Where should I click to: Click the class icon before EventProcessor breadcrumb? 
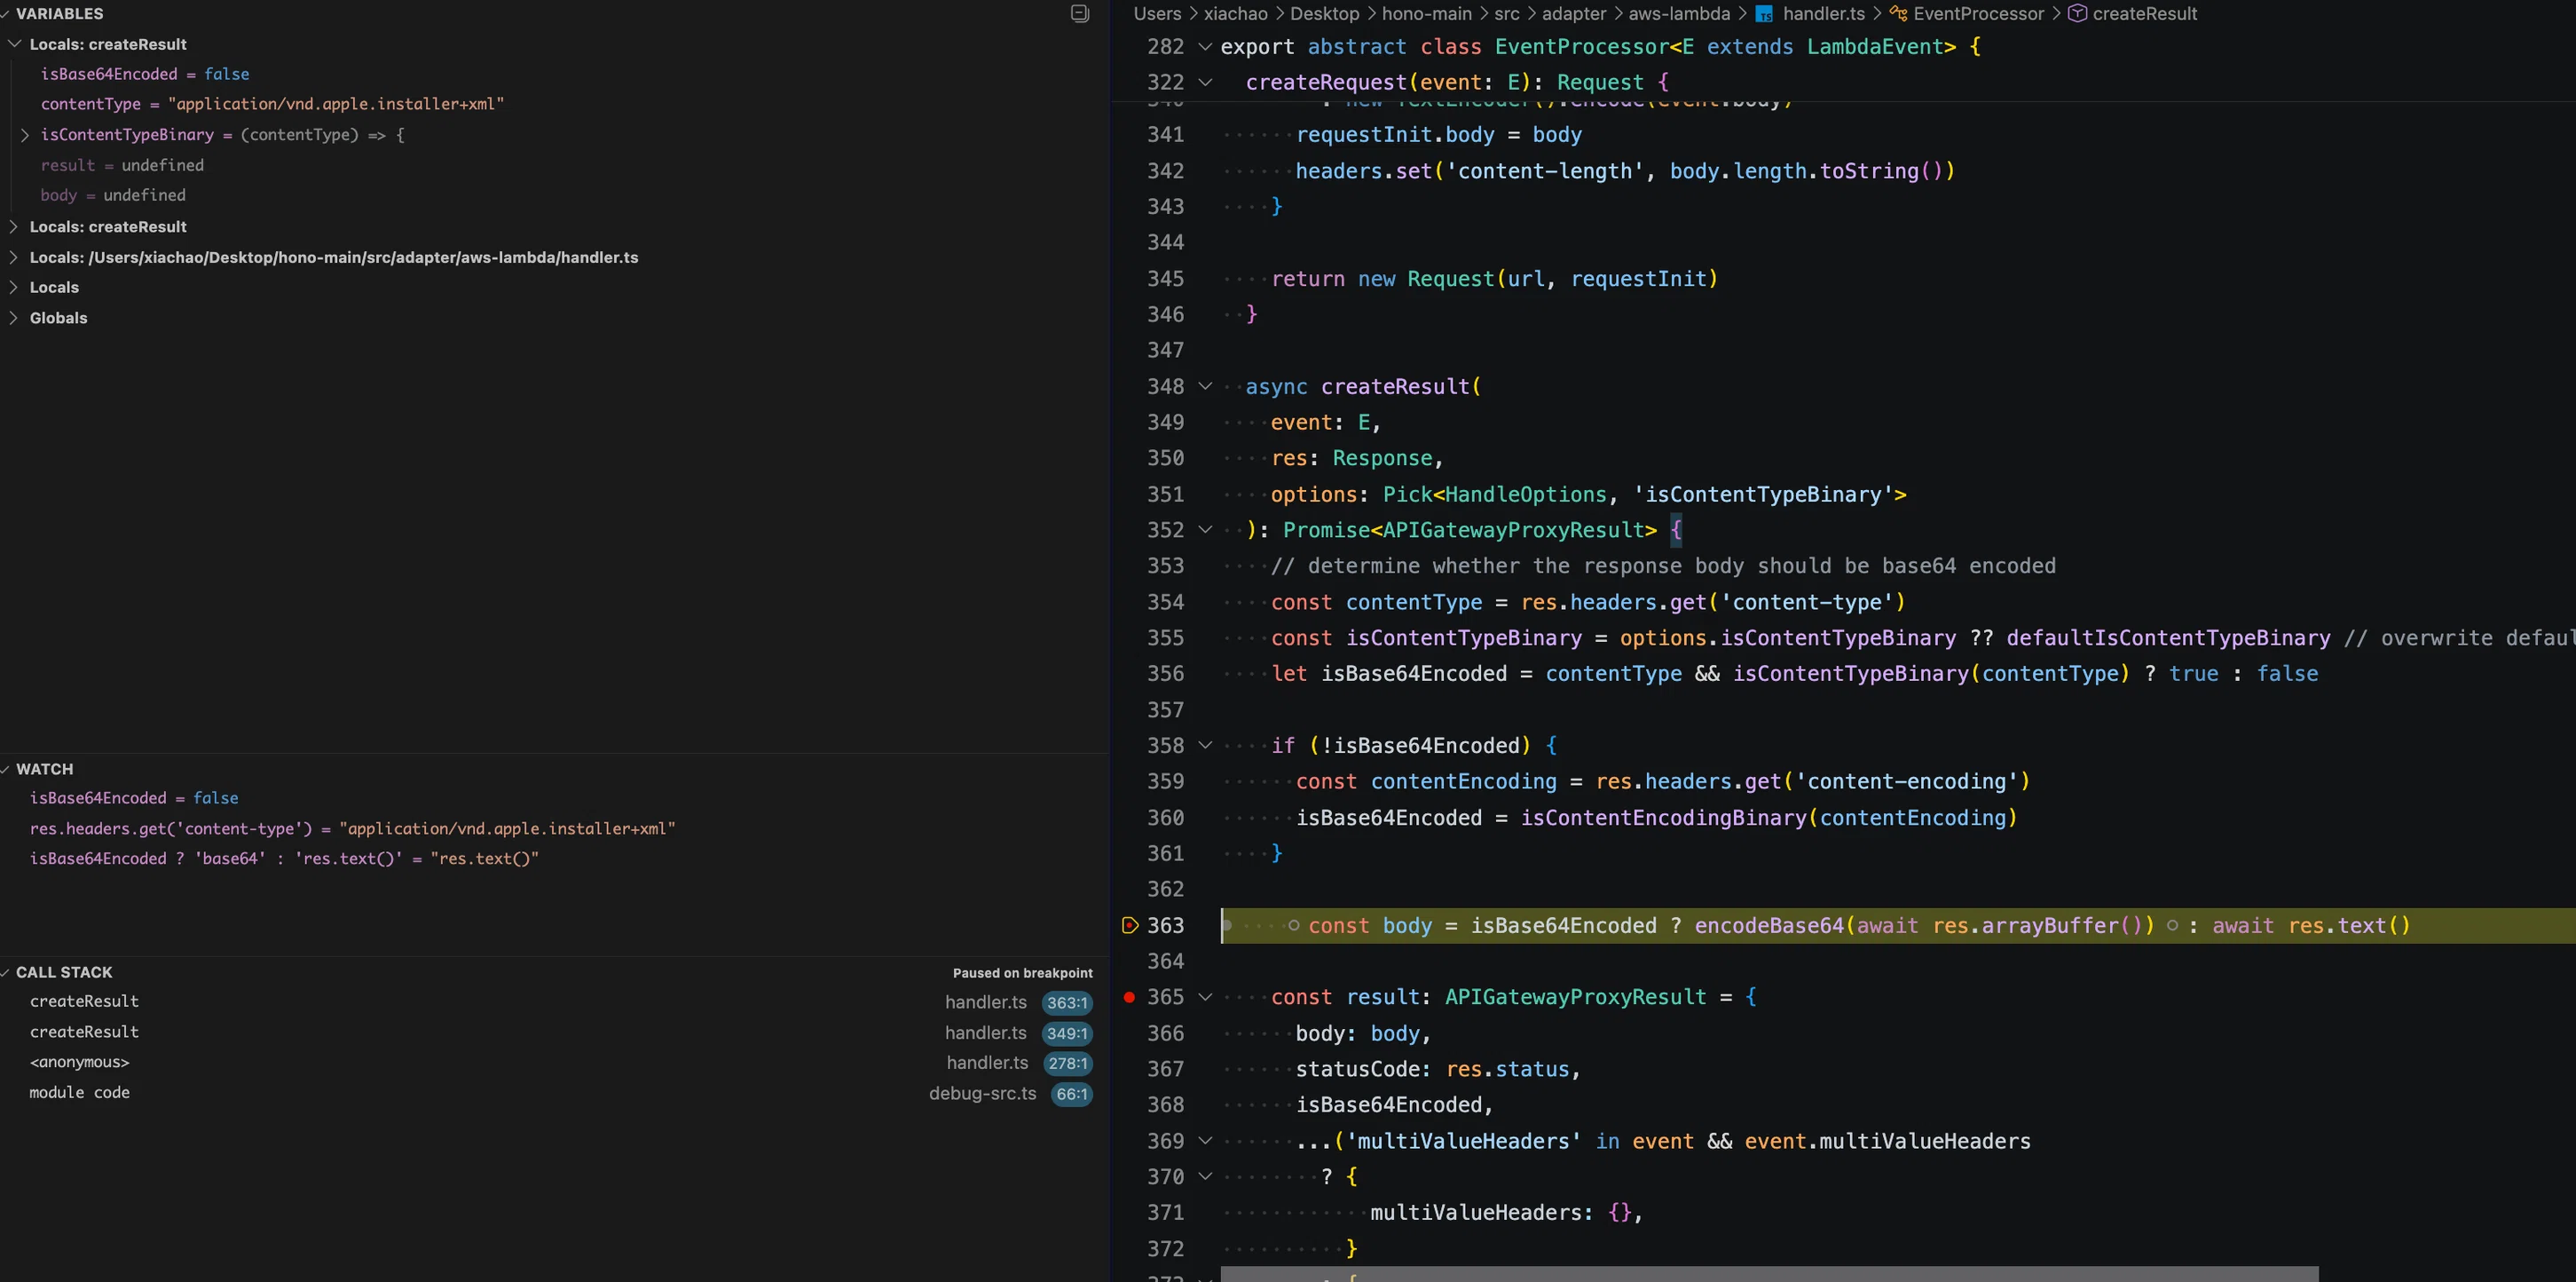[1898, 14]
